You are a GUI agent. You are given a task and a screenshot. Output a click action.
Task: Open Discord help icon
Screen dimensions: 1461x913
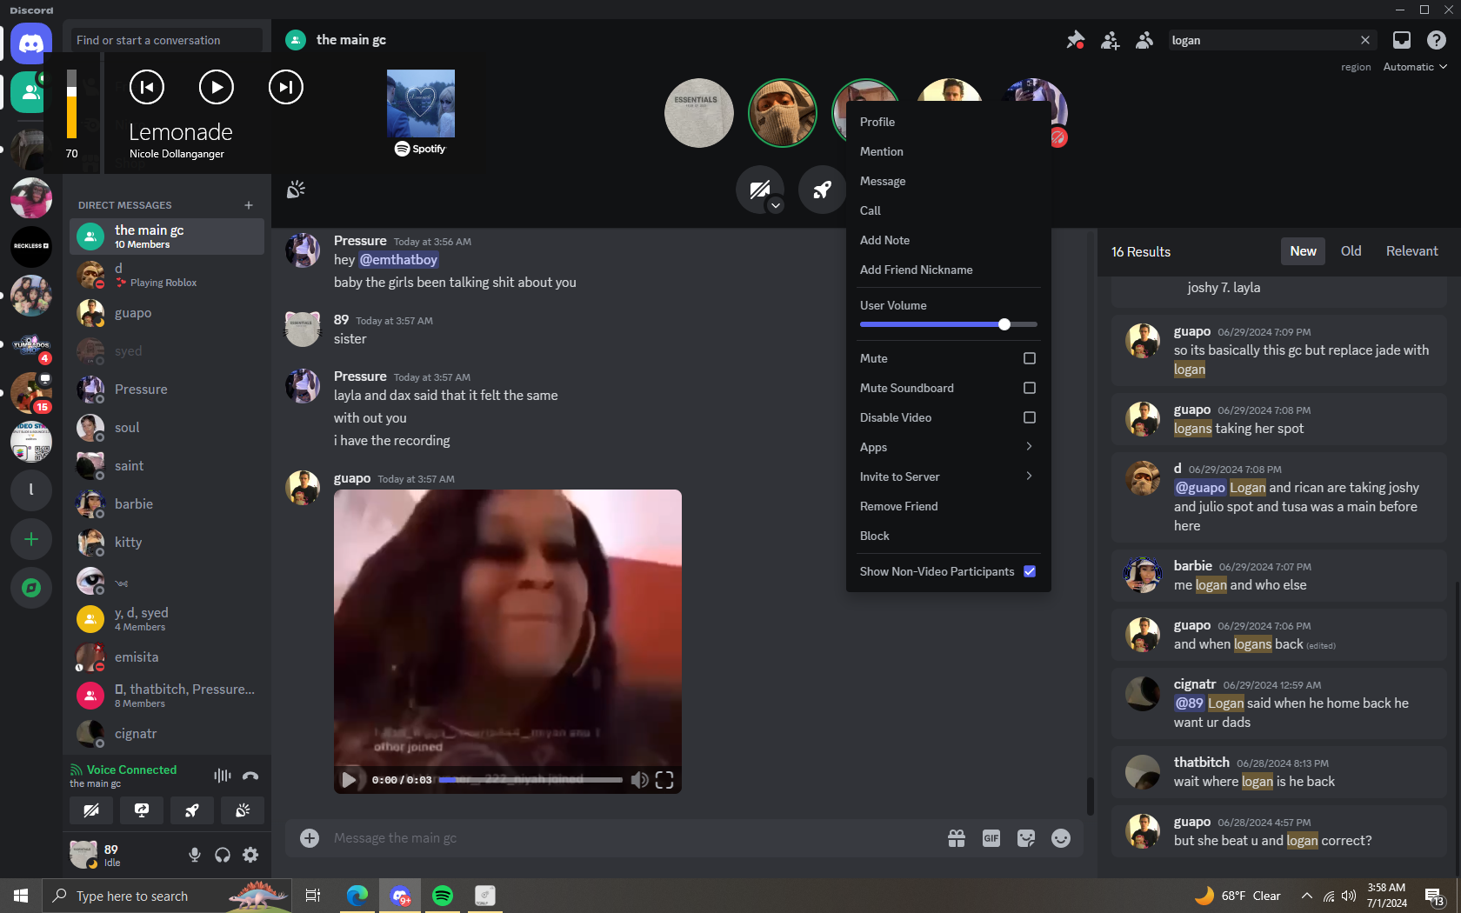coord(1437,40)
